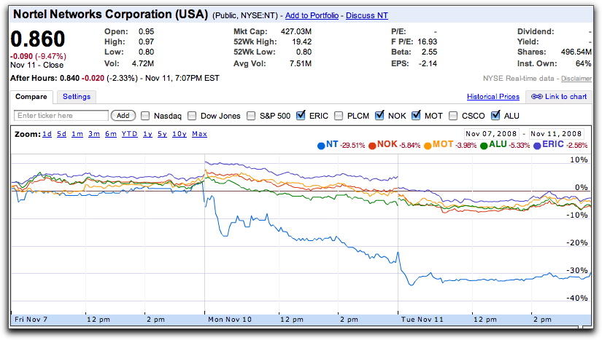Set zoom to 5d

[61, 134]
